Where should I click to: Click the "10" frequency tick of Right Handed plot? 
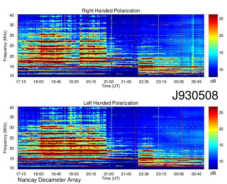tap(12, 76)
